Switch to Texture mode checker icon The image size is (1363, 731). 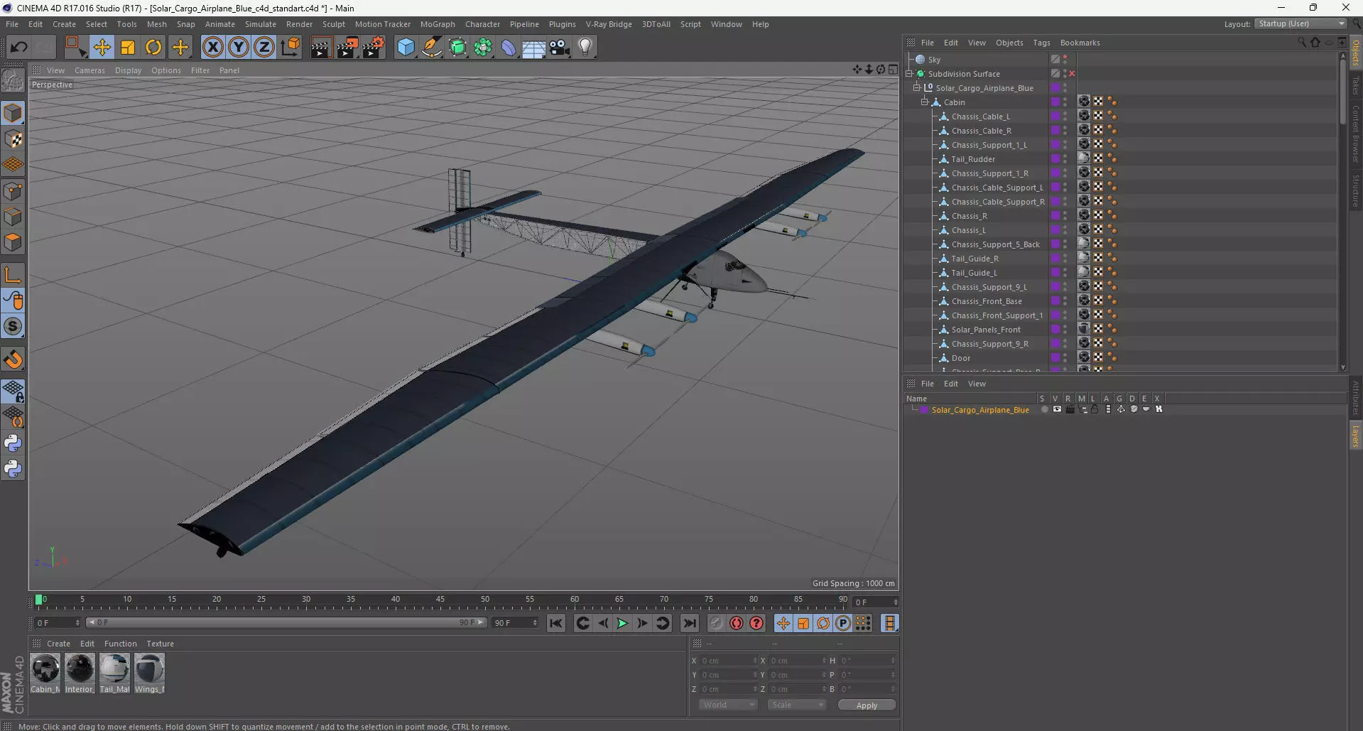[13, 139]
